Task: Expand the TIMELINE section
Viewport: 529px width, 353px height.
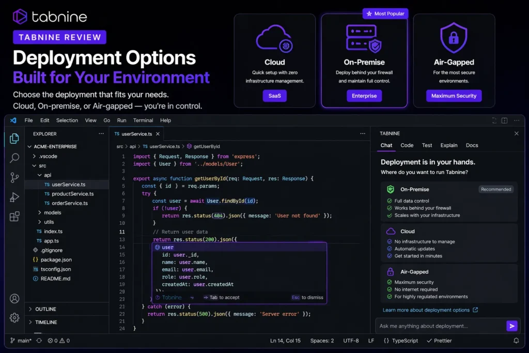Action: click(x=30, y=323)
